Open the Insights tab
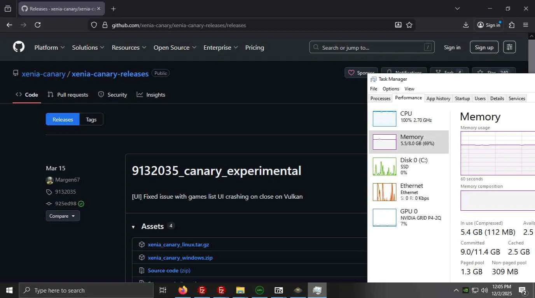 pyautogui.click(x=151, y=95)
